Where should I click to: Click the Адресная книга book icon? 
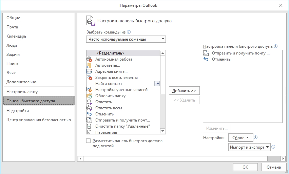(89, 71)
